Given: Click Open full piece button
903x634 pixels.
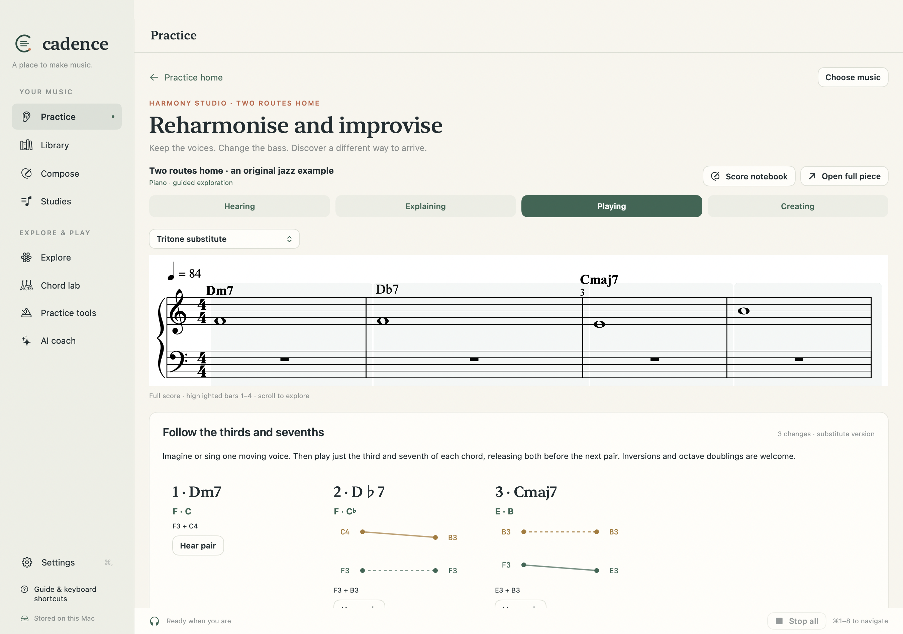Looking at the screenshot, I should tap(844, 176).
